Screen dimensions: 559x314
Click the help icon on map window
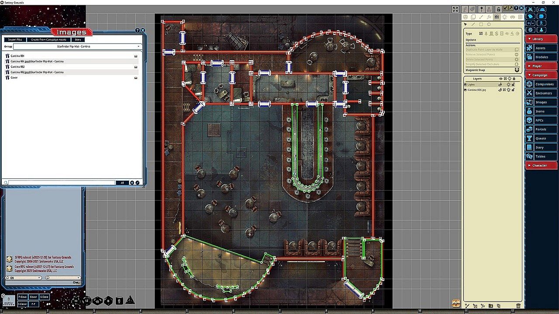pos(516,8)
